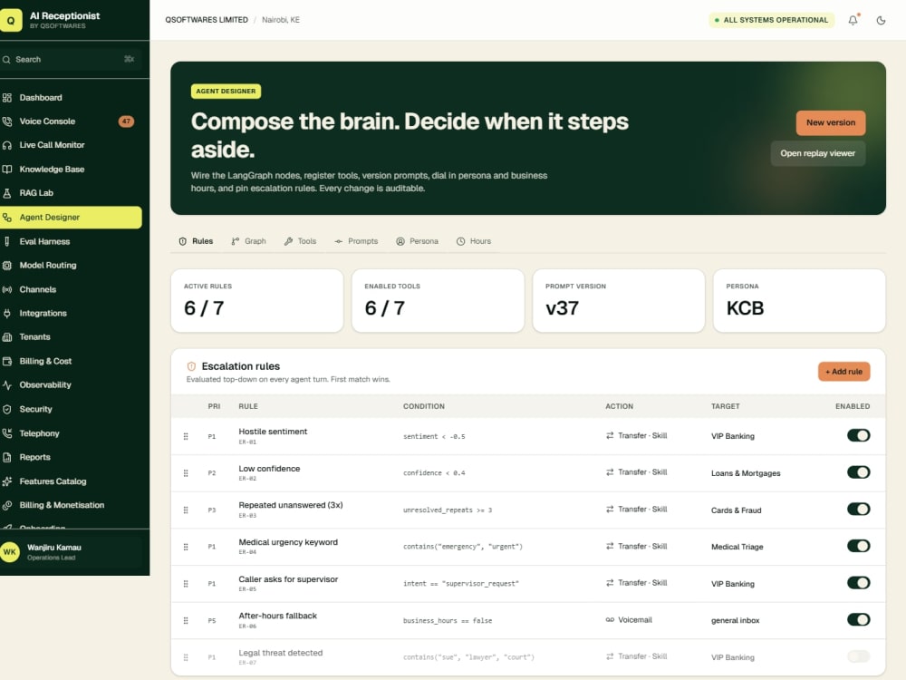Open notifications bell icon

[x=853, y=20]
